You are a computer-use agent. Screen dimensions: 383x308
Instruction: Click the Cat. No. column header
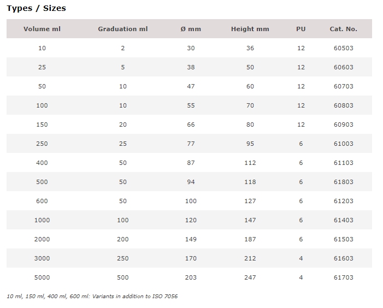[344, 29]
